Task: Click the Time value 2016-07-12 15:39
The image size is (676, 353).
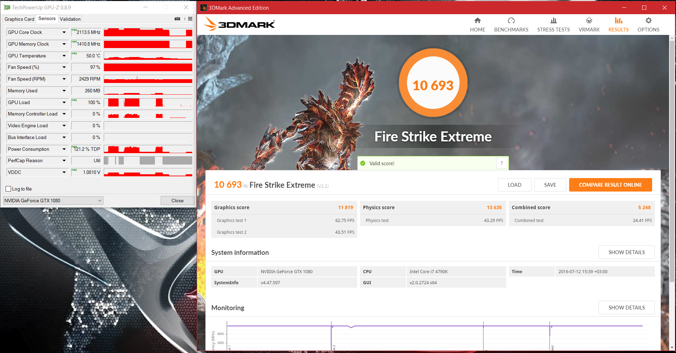Action: [583, 271]
